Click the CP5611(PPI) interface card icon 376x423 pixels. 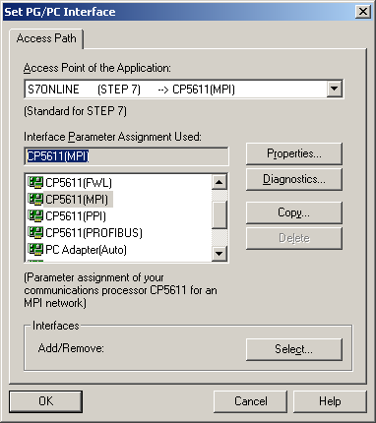pos(35,216)
